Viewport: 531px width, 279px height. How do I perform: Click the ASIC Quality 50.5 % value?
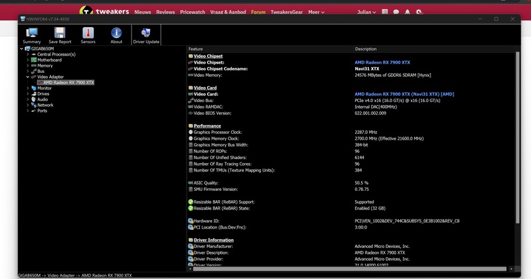pyautogui.click(x=361, y=183)
